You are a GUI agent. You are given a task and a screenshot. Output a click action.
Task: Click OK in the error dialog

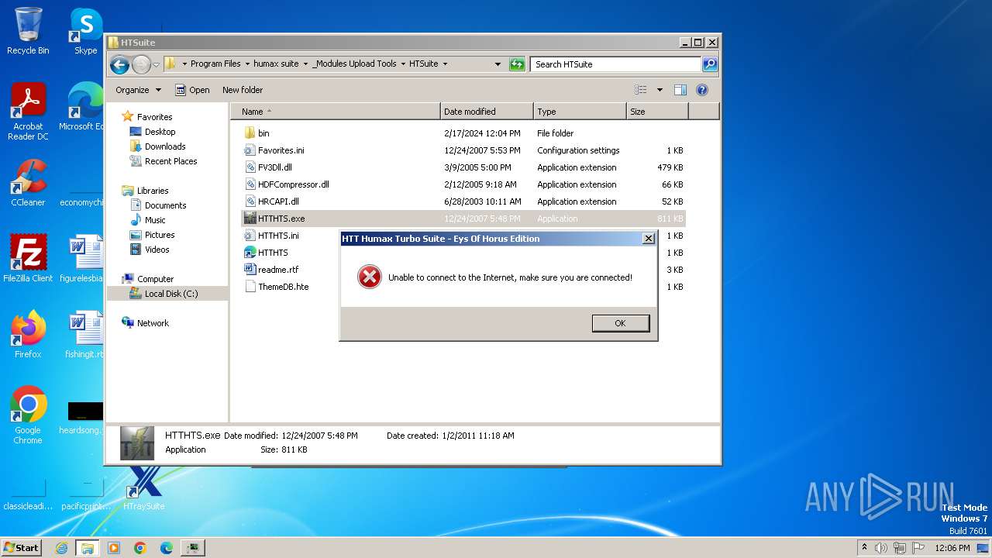coord(620,323)
